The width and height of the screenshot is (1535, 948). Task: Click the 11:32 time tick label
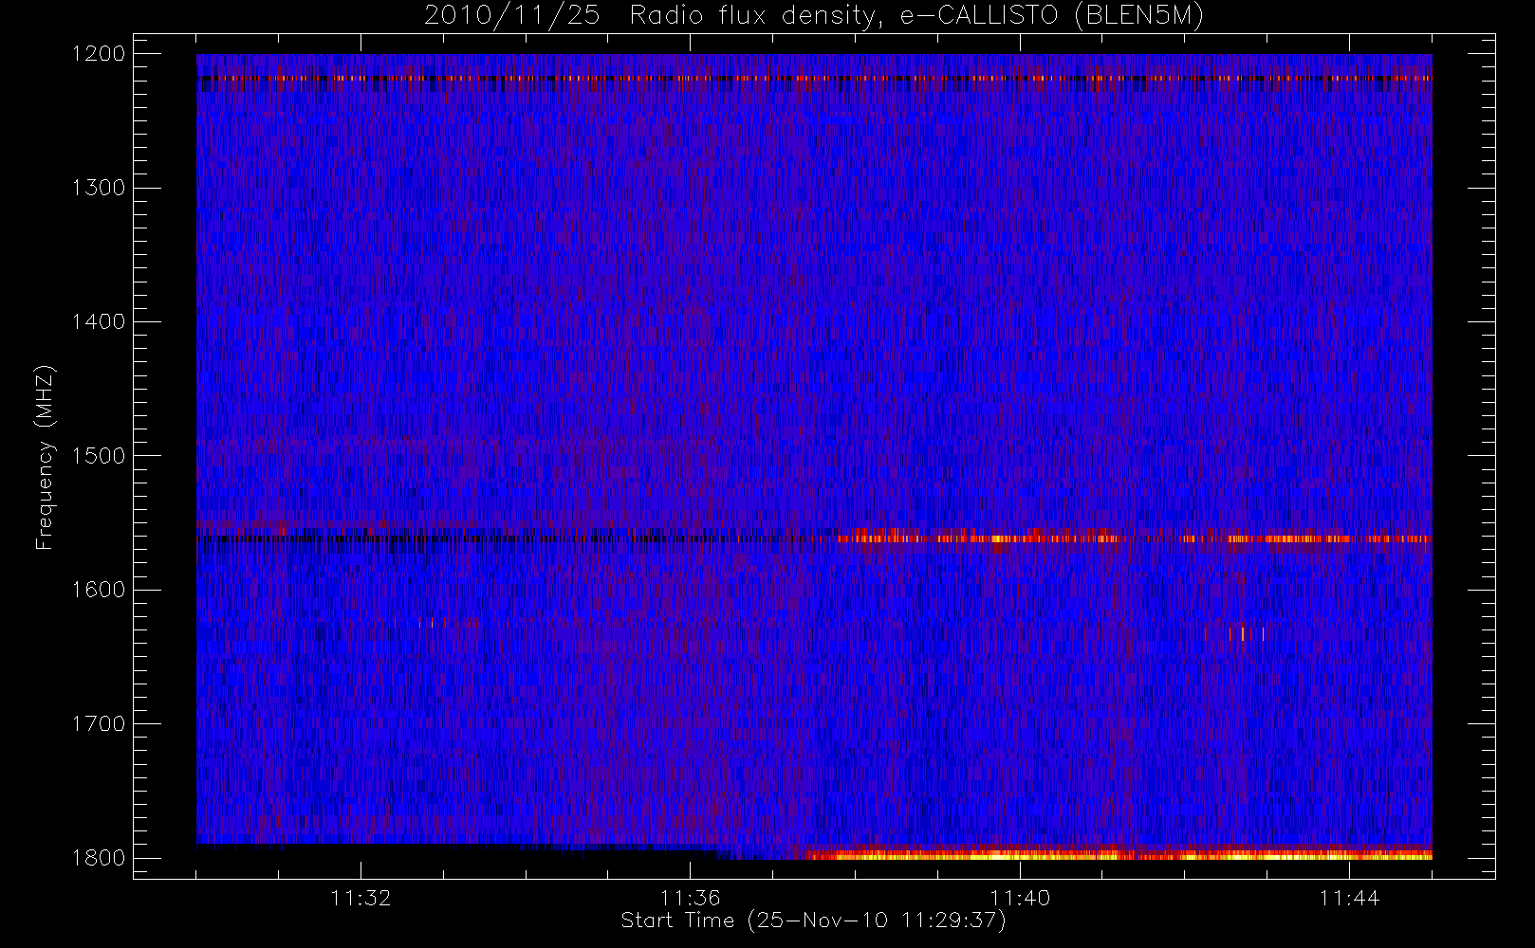[x=361, y=898]
